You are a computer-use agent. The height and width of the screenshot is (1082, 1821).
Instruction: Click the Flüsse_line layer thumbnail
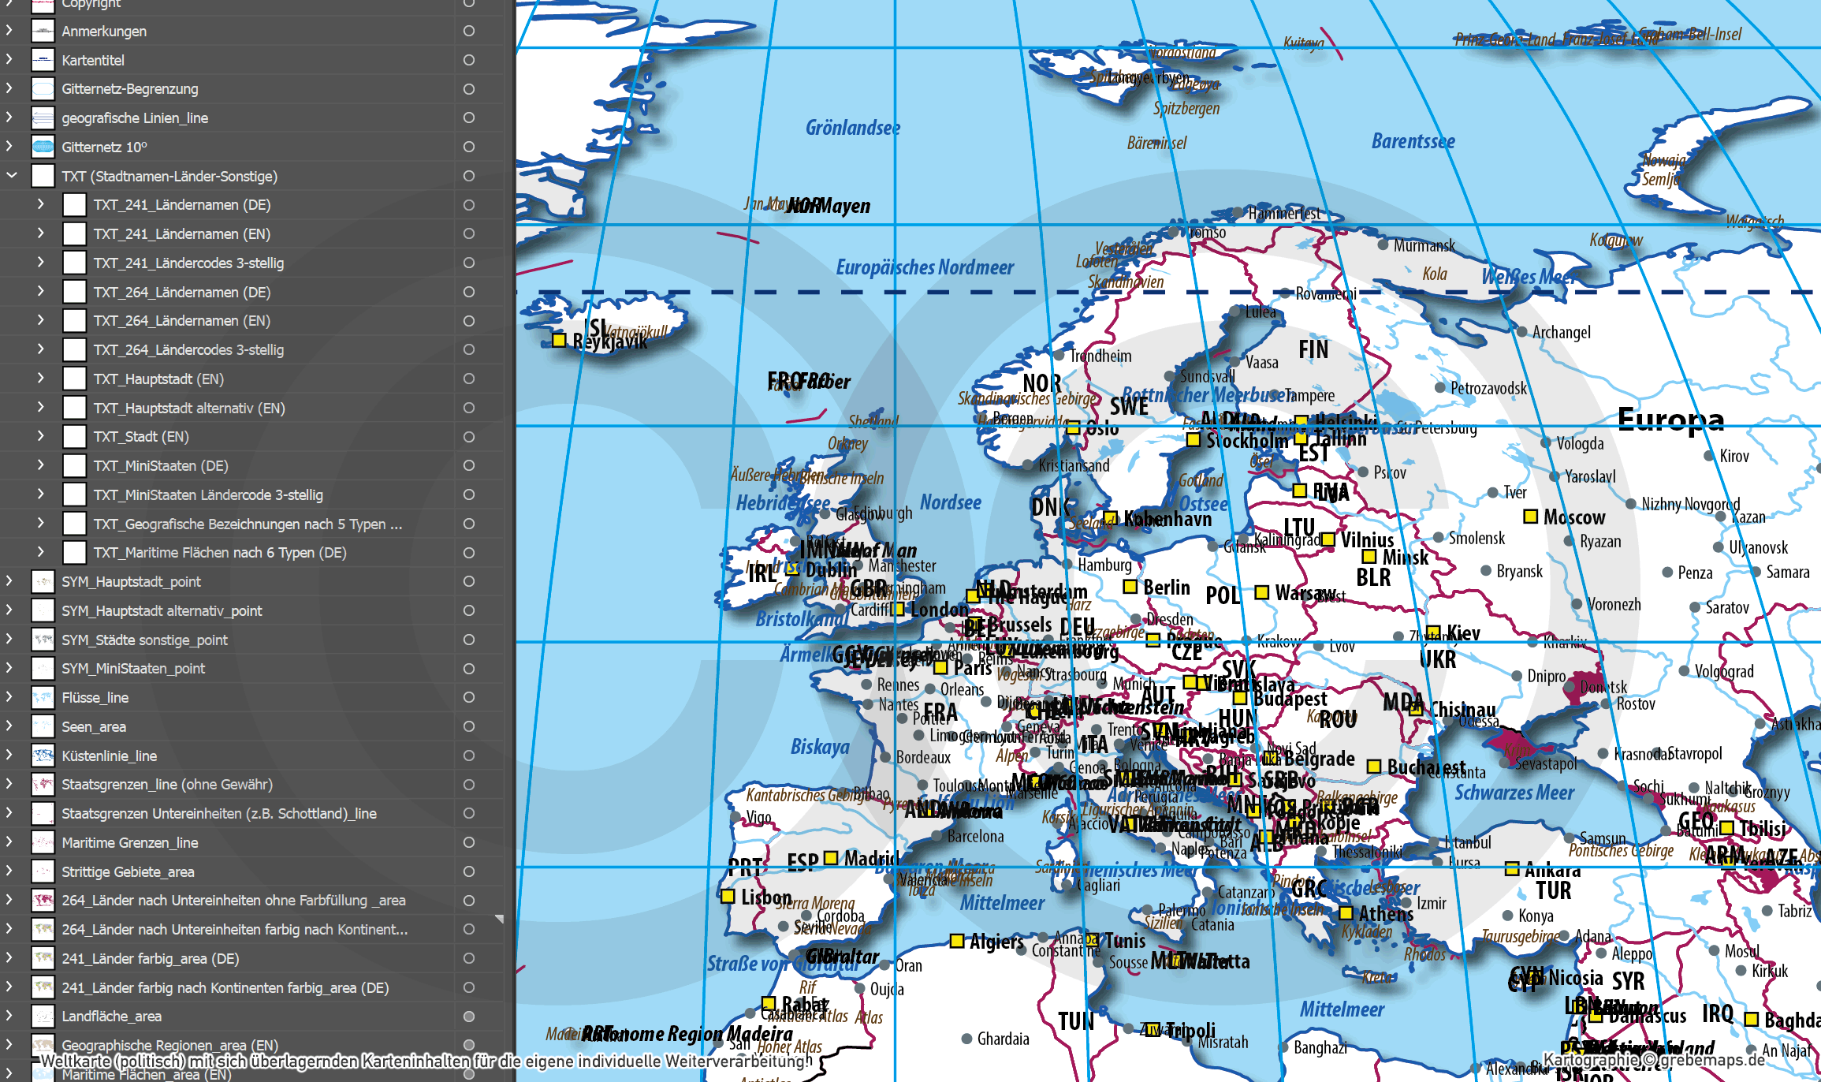[x=43, y=697]
